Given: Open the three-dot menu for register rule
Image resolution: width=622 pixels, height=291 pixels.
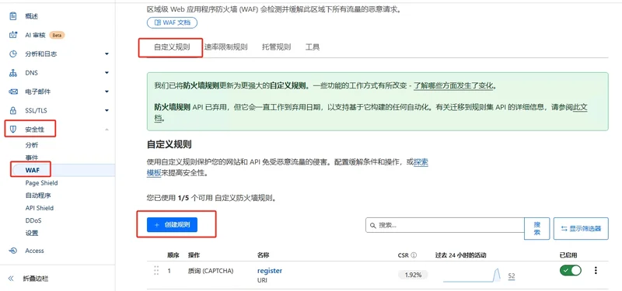Looking at the screenshot, I should tap(596, 270).
